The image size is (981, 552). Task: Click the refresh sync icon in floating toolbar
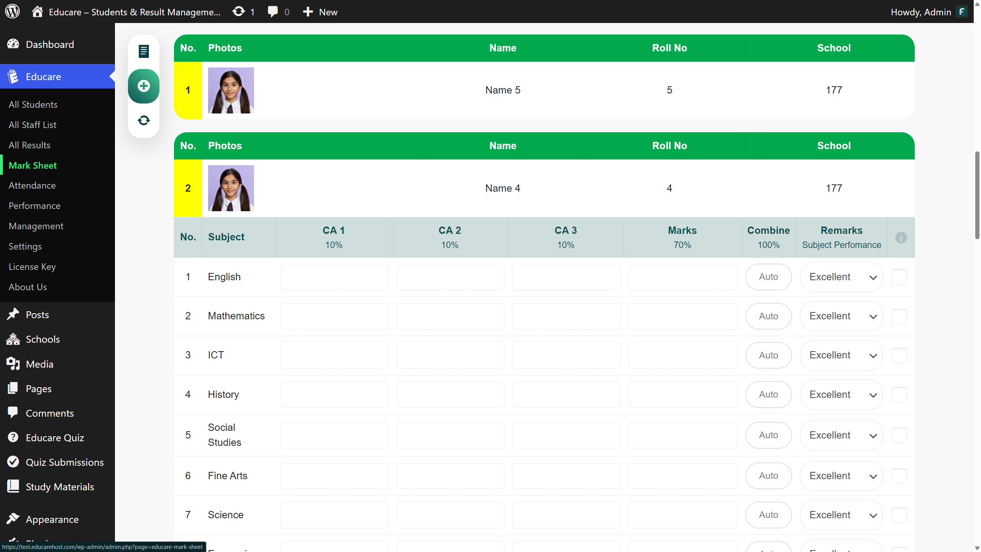[x=144, y=120]
